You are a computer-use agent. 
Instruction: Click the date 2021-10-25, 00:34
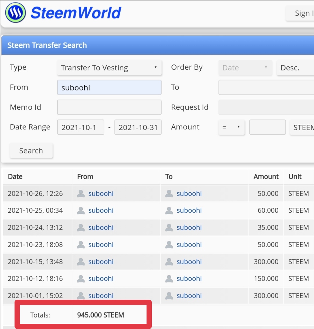coord(35,210)
